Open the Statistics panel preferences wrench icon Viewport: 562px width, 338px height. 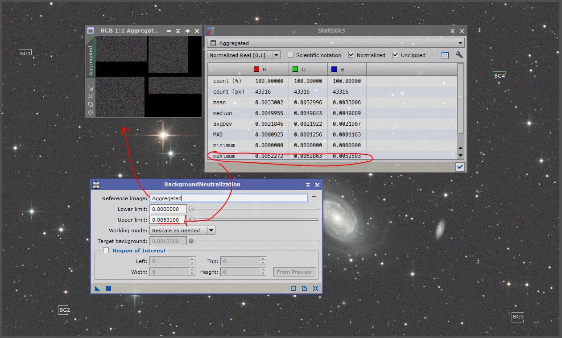(460, 55)
